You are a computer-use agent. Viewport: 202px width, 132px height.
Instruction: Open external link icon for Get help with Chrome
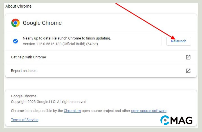pos(188,57)
